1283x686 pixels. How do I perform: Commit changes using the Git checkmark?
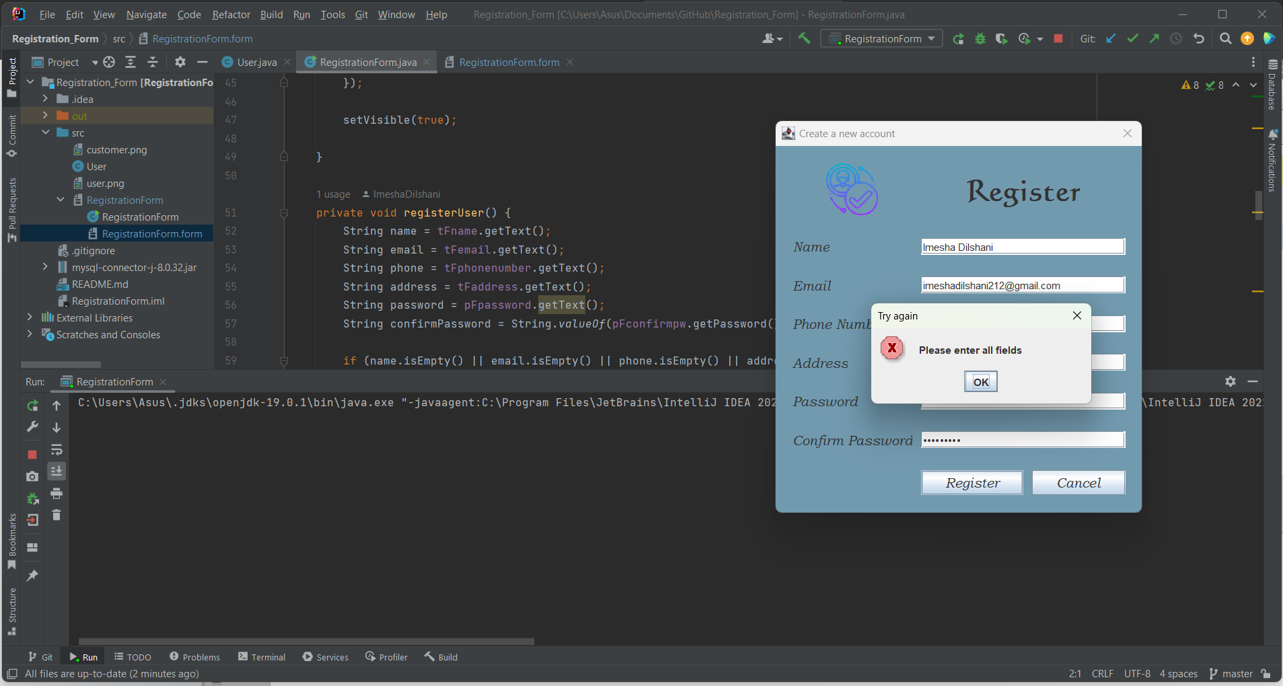pyautogui.click(x=1133, y=38)
